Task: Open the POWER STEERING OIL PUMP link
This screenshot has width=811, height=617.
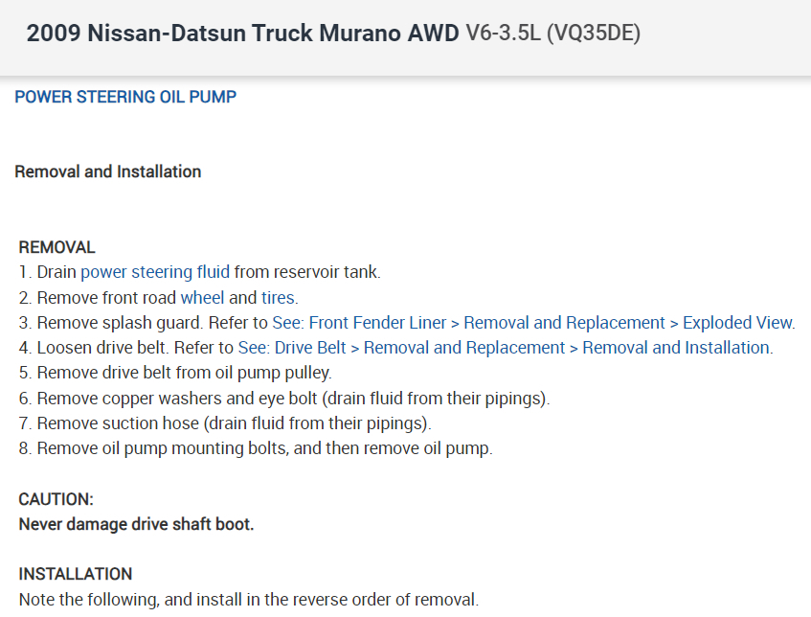Action: tap(125, 97)
